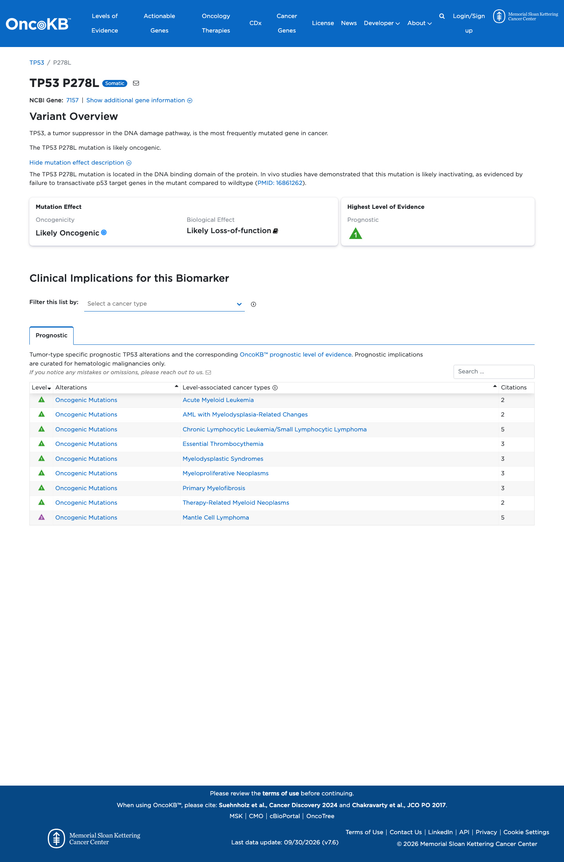Open the Select a cancer type dropdown
This screenshot has height=862, width=564.
[x=164, y=304]
